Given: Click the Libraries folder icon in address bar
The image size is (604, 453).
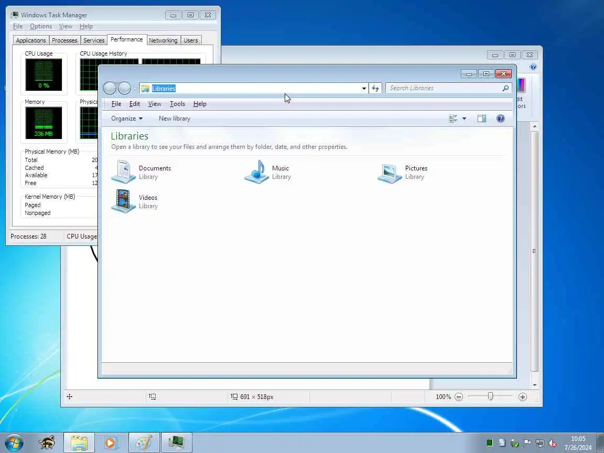Looking at the screenshot, I should point(145,89).
